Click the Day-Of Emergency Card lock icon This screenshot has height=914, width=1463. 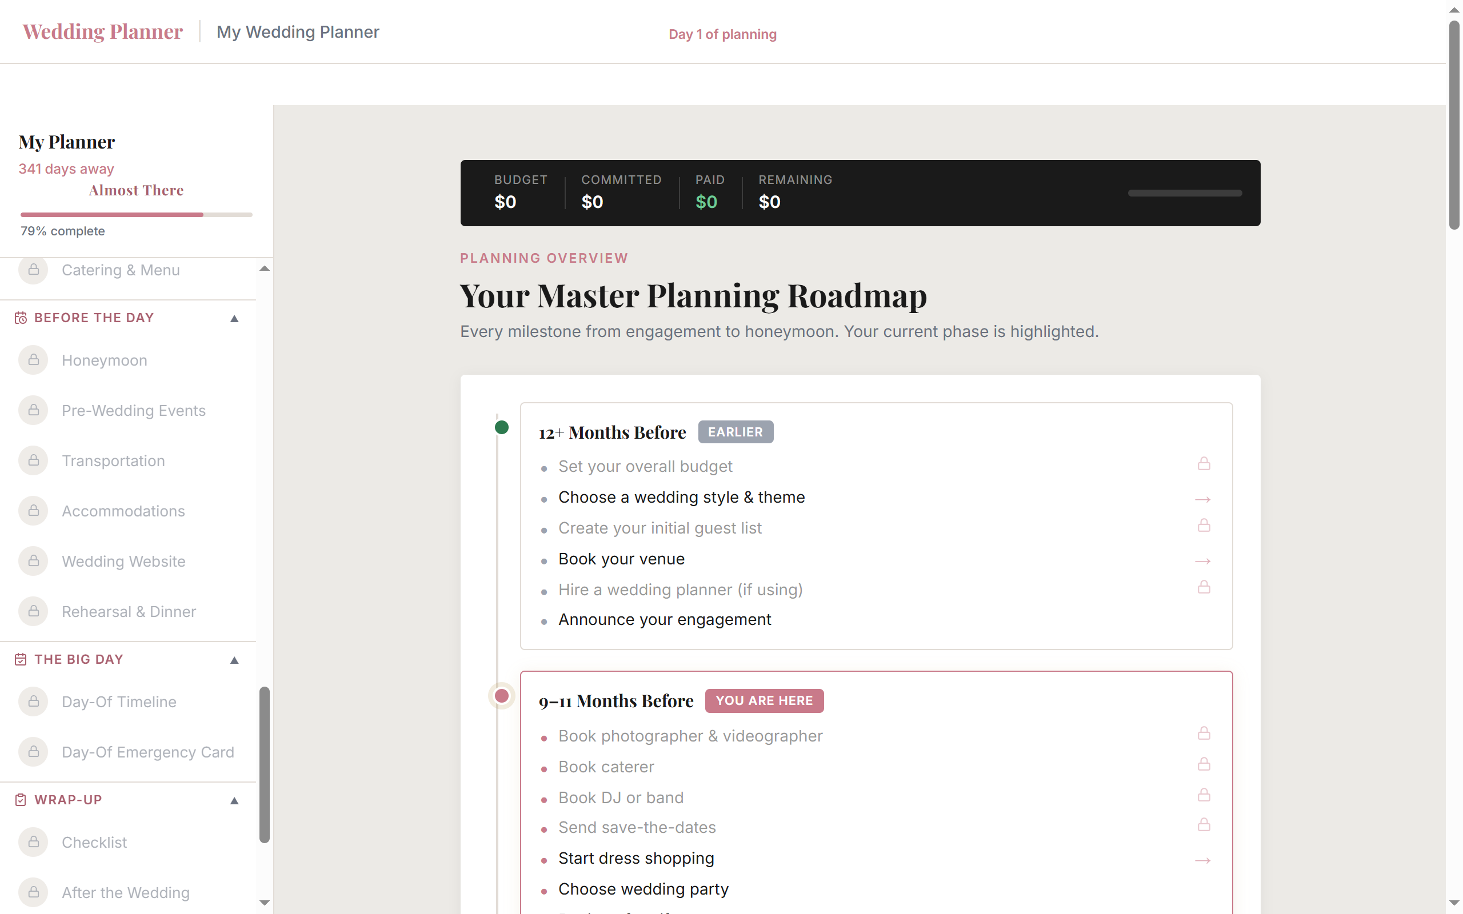click(33, 751)
